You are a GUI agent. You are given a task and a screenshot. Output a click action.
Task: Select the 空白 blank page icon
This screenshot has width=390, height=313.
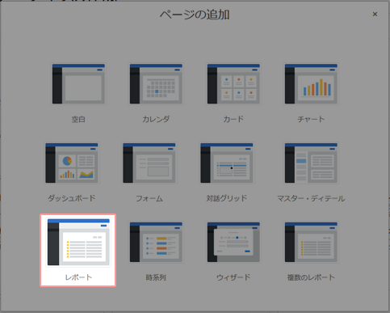pyautogui.click(x=78, y=84)
